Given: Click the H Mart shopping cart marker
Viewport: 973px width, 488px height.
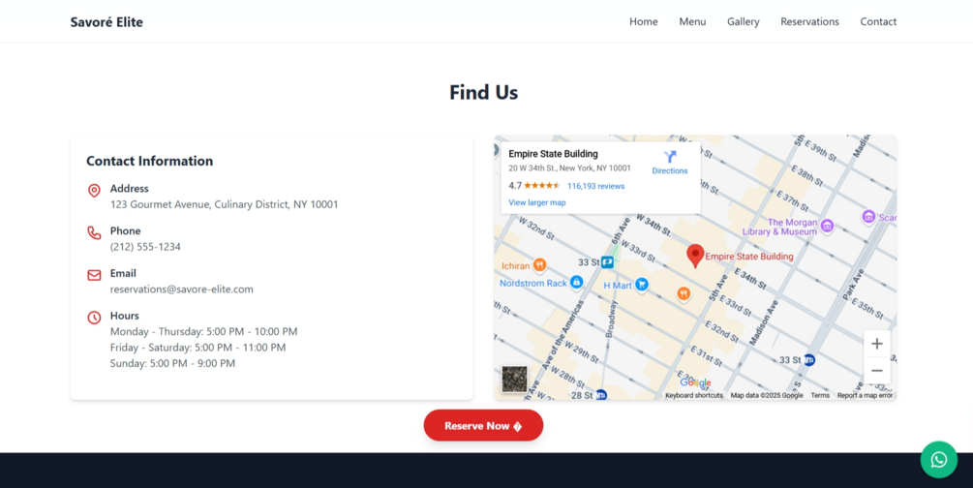Looking at the screenshot, I should (x=642, y=285).
